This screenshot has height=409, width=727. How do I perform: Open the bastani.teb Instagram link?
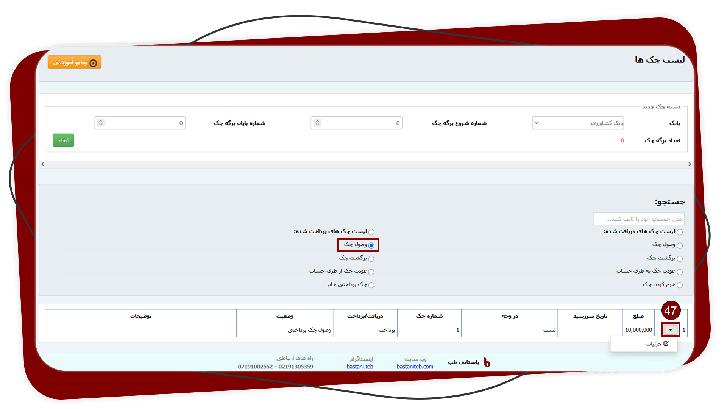tap(360, 367)
